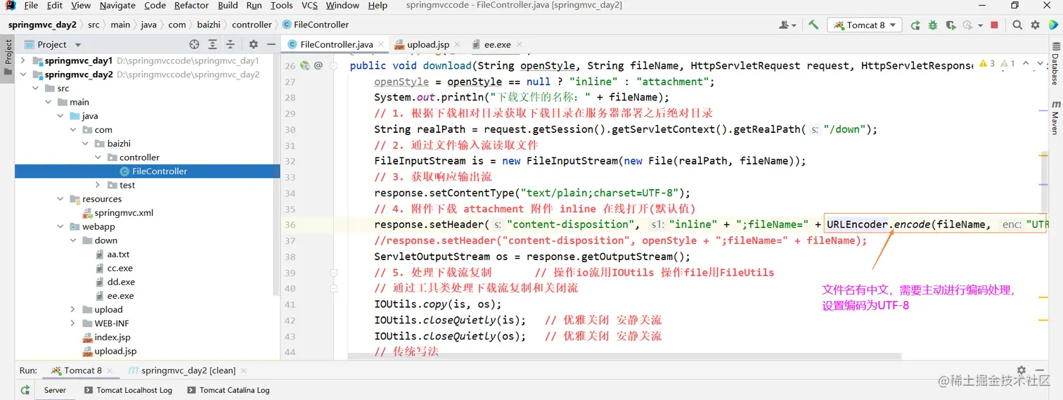Screen dimensions: 1063x400
Task: Expand the upload folder
Action: click(73, 309)
